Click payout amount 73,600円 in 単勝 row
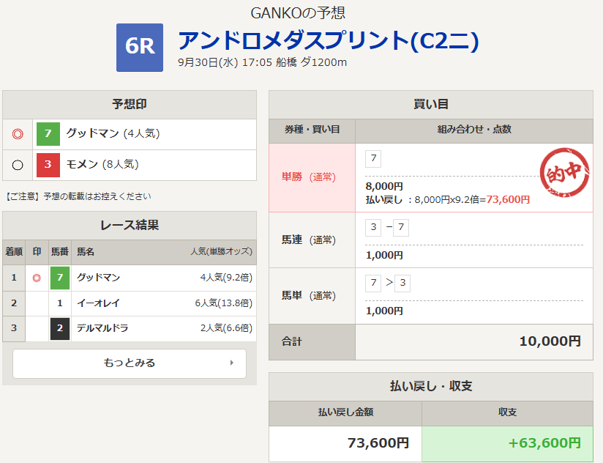603x463 pixels. [508, 200]
